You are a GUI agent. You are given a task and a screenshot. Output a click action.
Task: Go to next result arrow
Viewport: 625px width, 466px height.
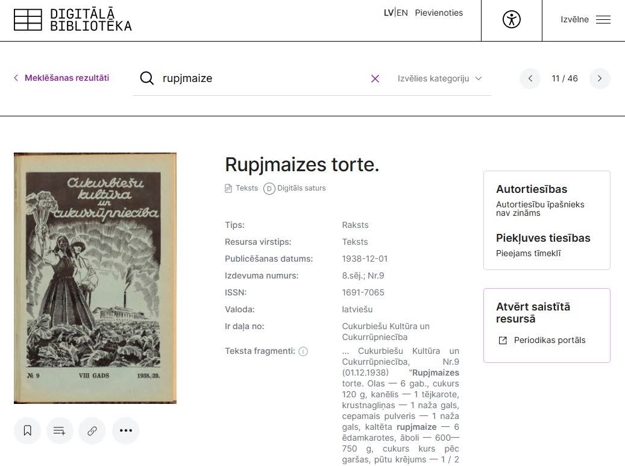click(x=600, y=78)
